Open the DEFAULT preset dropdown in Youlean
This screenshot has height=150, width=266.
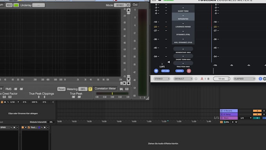tap(183, 79)
